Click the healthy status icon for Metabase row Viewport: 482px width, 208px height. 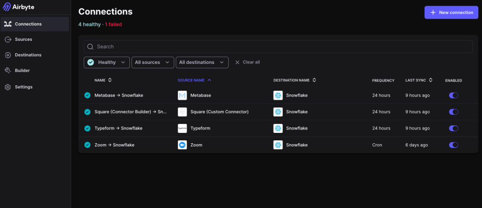pos(87,95)
